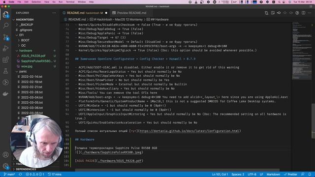This screenshot has width=315, height=177.
Task: Follow the ASUS_PA328.pdf path link
Action: pyautogui.click(x=119, y=161)
